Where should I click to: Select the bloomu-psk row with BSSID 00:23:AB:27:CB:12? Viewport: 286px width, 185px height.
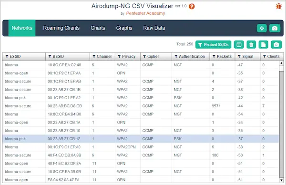pyautogui.click(x=141, y=139)
